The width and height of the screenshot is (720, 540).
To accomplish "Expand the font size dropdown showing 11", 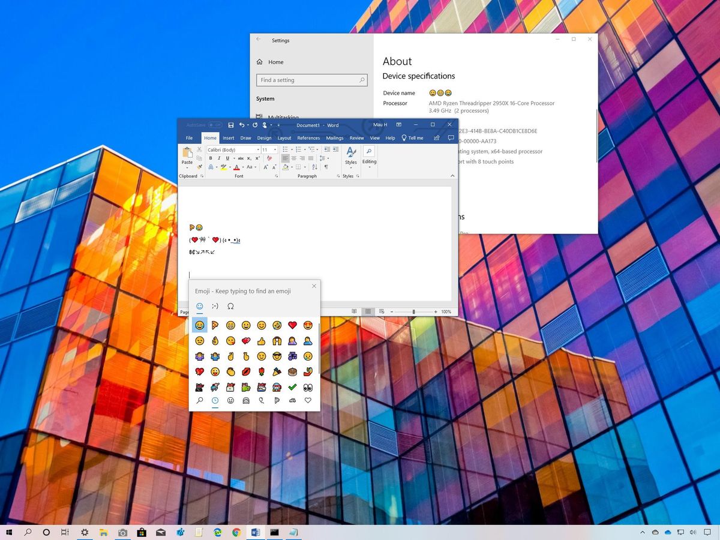I will 274,150.
